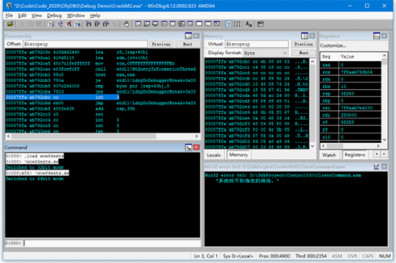This screenshot has width=396, height=263.
Task: Click the Customize... button in Registers
Action: pos(333,45)
